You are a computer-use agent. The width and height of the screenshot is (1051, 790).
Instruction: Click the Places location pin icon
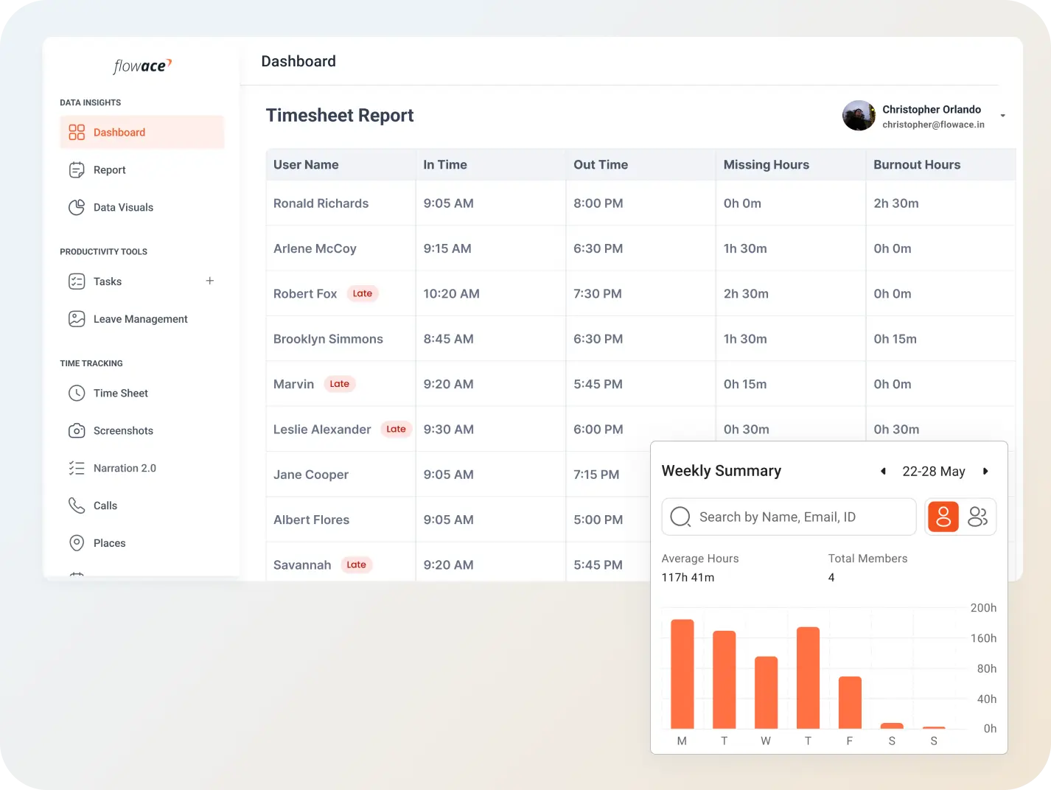pos(77,543)
